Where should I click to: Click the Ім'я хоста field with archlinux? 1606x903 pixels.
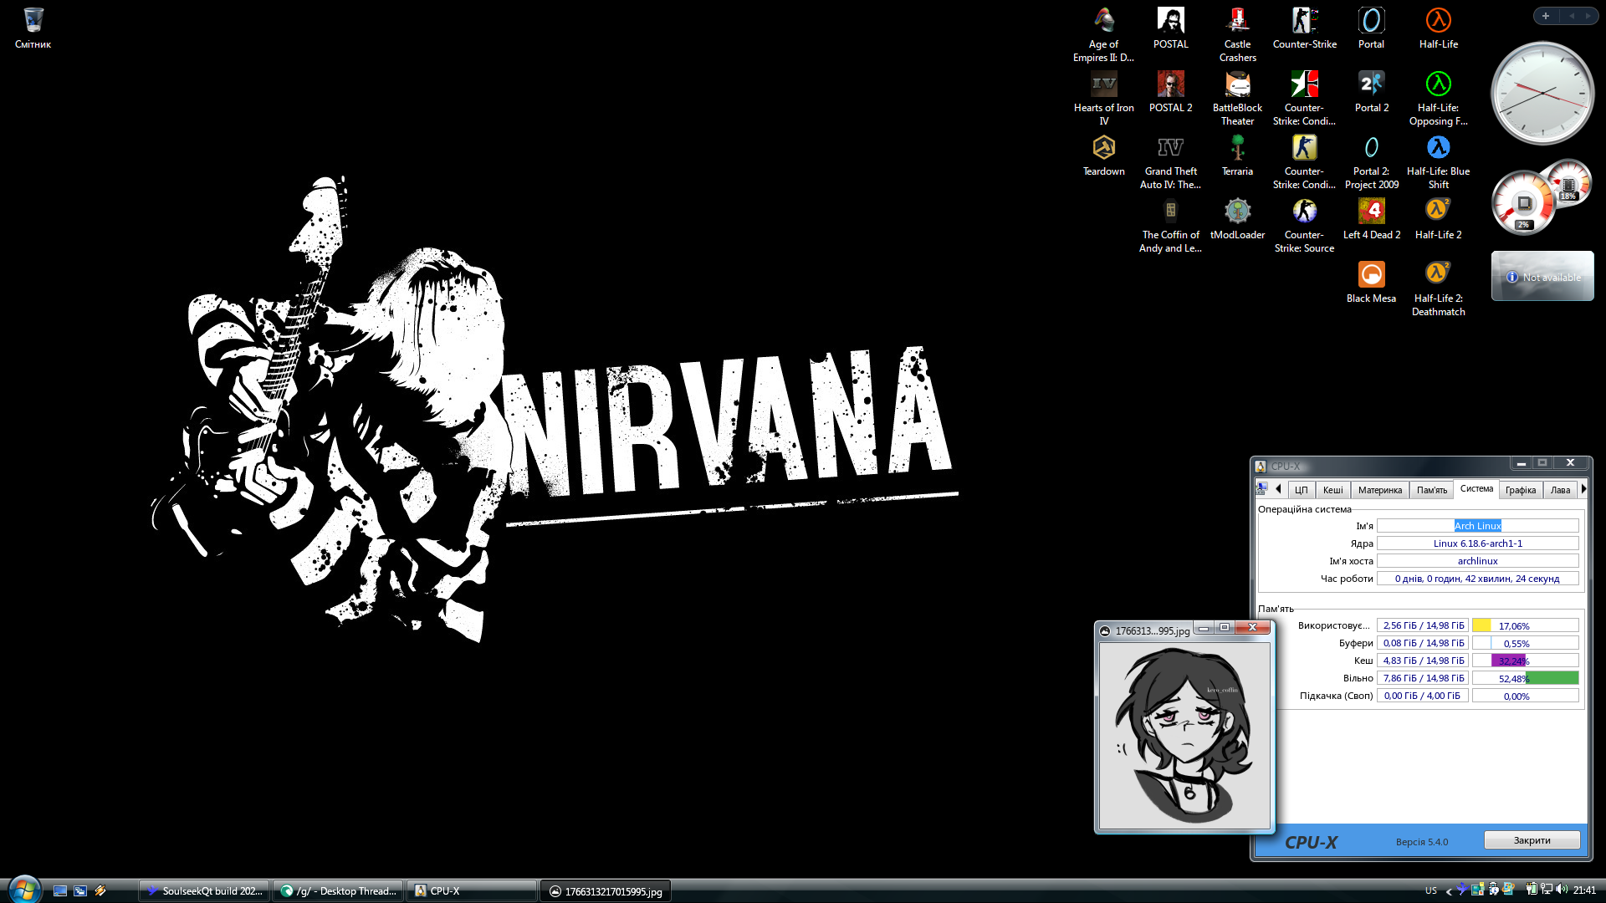[x=1477, y=561]
